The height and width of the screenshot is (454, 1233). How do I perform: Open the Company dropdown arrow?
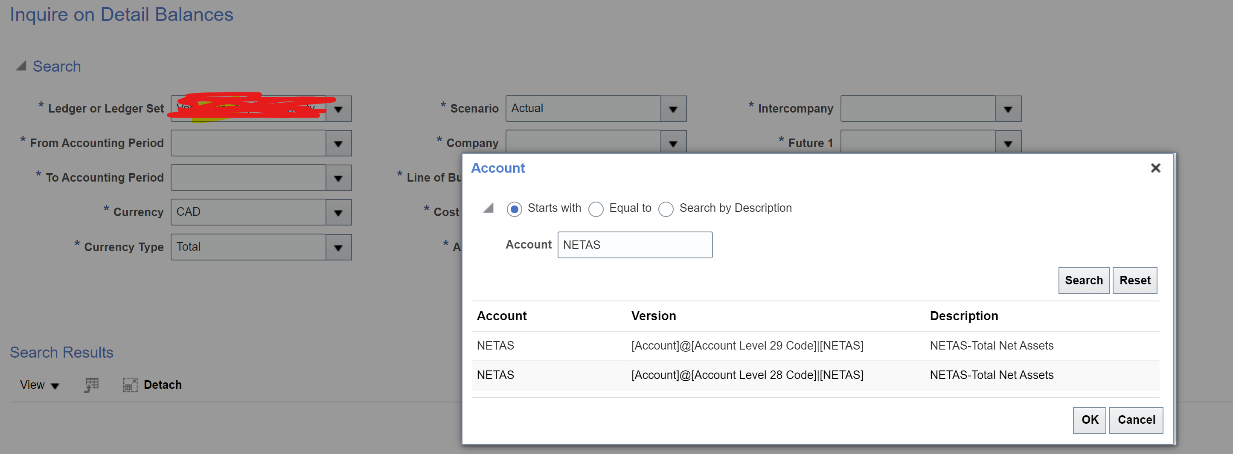coord(674,142)
